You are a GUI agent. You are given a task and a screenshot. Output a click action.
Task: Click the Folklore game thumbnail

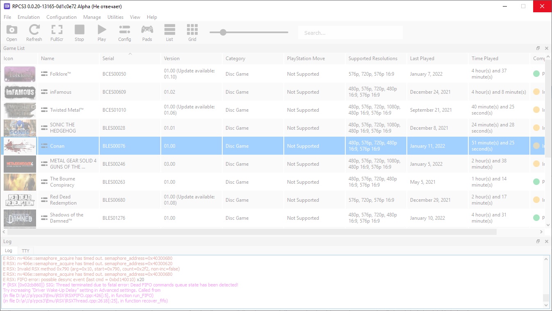pyautogui.click(x=20, y=74)
